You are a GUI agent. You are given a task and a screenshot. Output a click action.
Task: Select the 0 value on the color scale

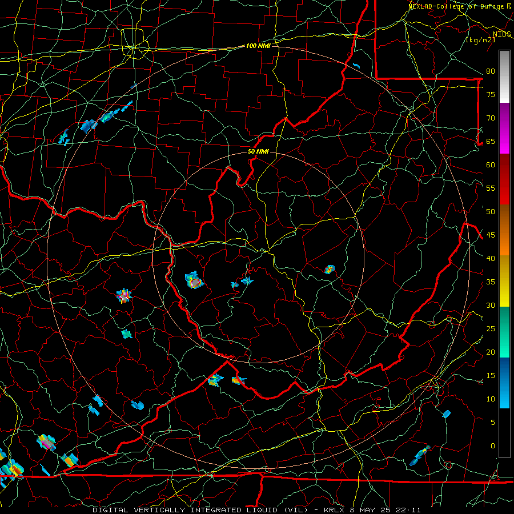[493, 446]
